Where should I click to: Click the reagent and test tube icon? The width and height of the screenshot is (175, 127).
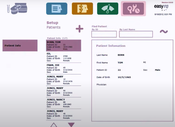tap(17, 9)
